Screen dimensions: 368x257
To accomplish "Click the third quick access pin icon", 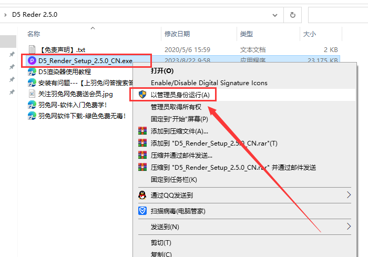I will (12, 79).
